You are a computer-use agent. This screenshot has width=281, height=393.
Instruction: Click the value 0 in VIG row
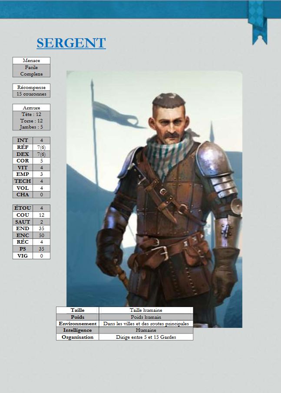coord(42,256)
